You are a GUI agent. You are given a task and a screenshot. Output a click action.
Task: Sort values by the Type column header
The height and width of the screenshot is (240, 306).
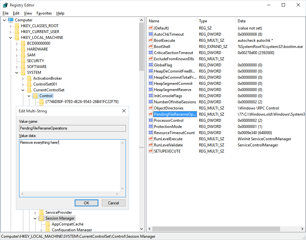216,21
